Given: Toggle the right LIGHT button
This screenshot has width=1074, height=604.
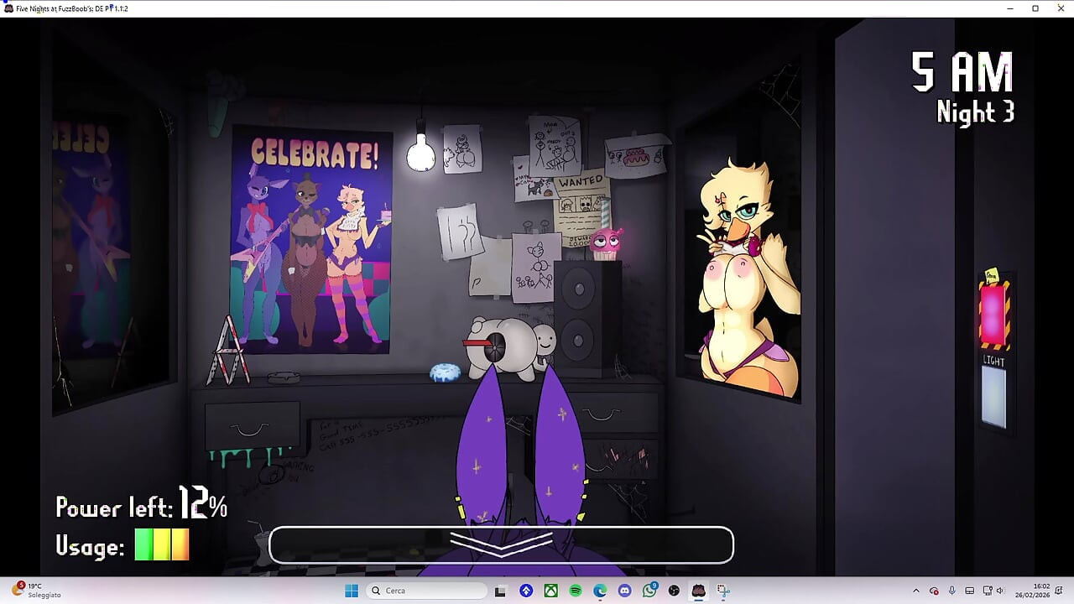Looking at the screenshot, I should pyautogui.click(x=994, y=398).
